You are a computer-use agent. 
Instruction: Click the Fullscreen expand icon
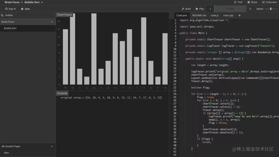[263, 2]
